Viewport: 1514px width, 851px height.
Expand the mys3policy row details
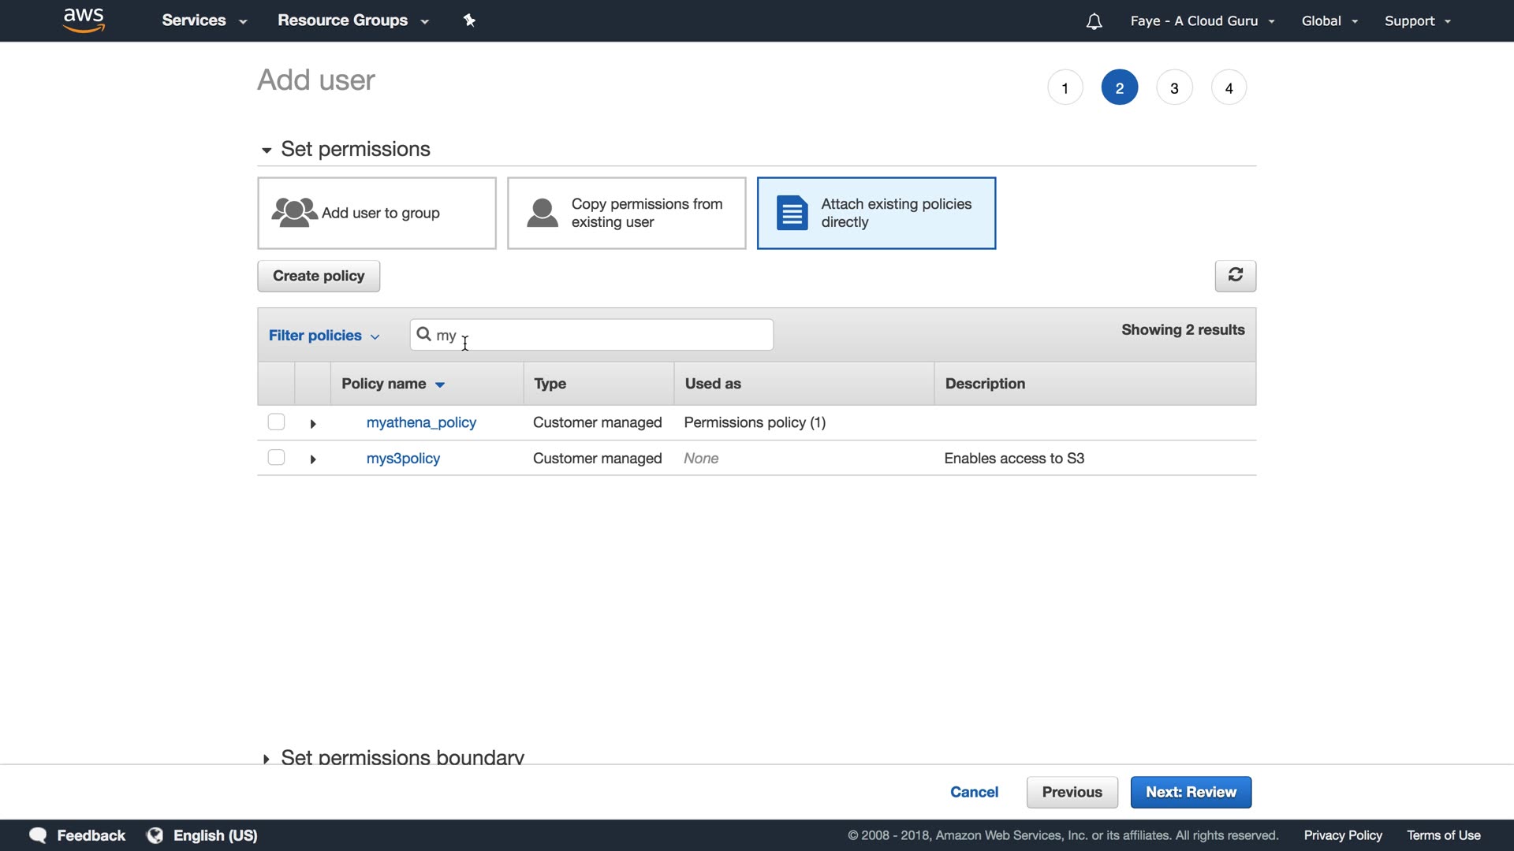point(313,459)
